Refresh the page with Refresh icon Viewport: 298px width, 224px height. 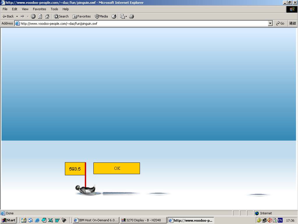(x=40, y=16)
